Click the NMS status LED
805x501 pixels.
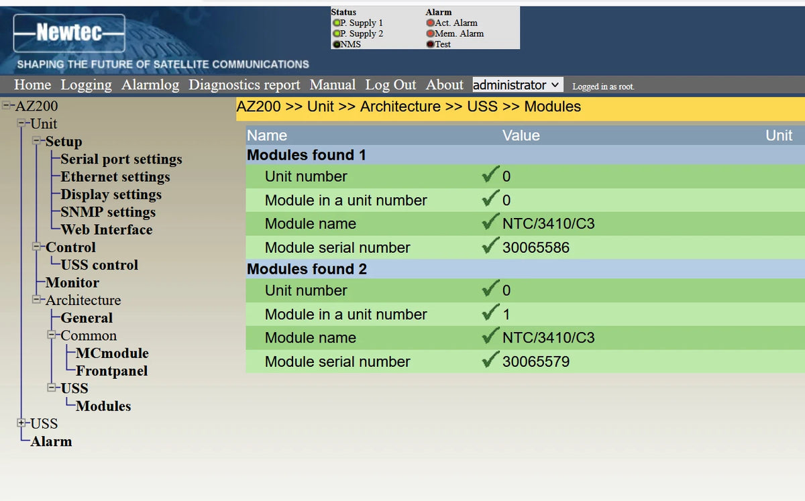337,44
